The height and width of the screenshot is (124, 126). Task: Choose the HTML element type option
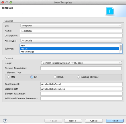[55, 77]
